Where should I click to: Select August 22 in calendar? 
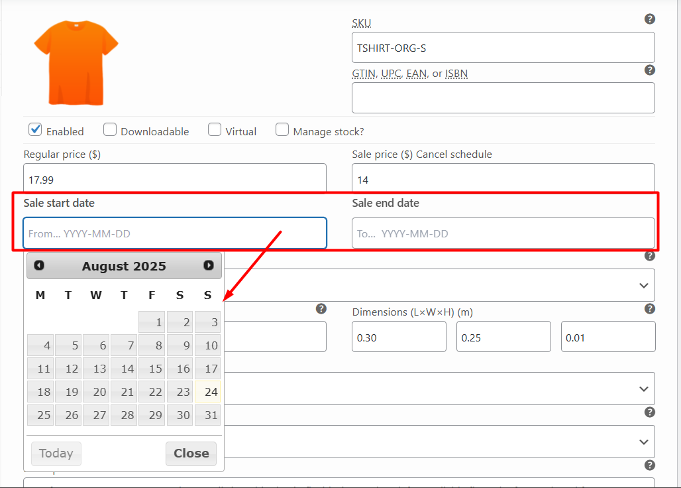click(x=152, y=392)
